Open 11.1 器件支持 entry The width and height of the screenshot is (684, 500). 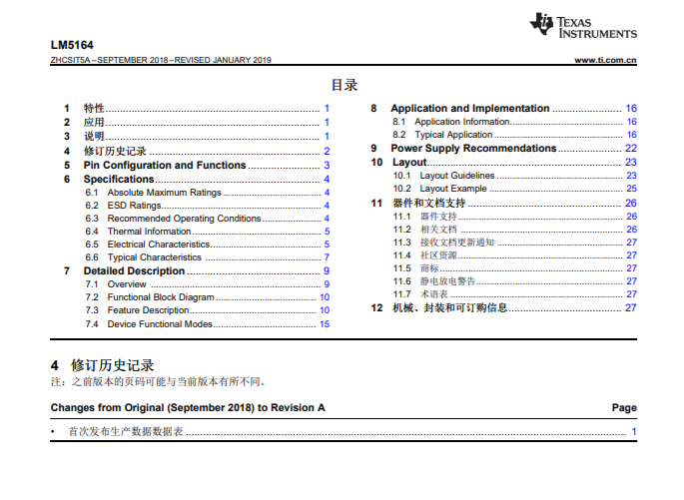point(514,217)
